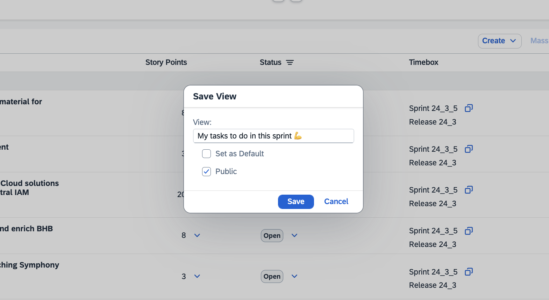Click Open status badge in enrich BHB row
Image resolution: width=549 pixels, height=300 pixels.
[x=272, y=236]
